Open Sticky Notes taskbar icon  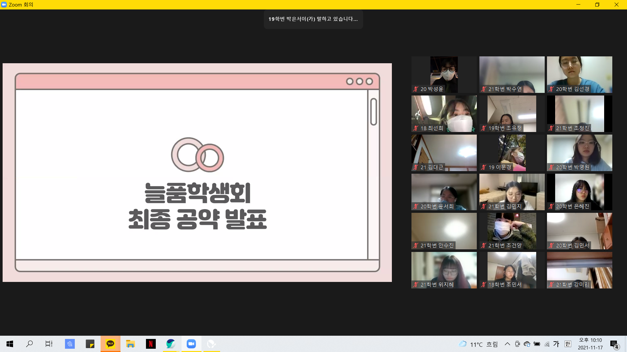[90, 344]
